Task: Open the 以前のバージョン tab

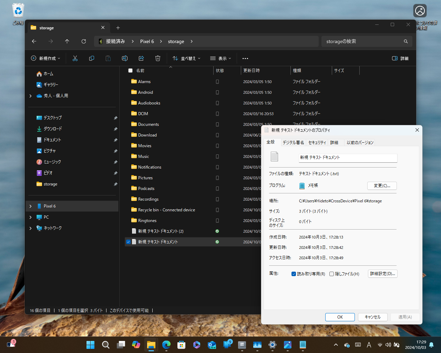Action: (x=359, y=142)
